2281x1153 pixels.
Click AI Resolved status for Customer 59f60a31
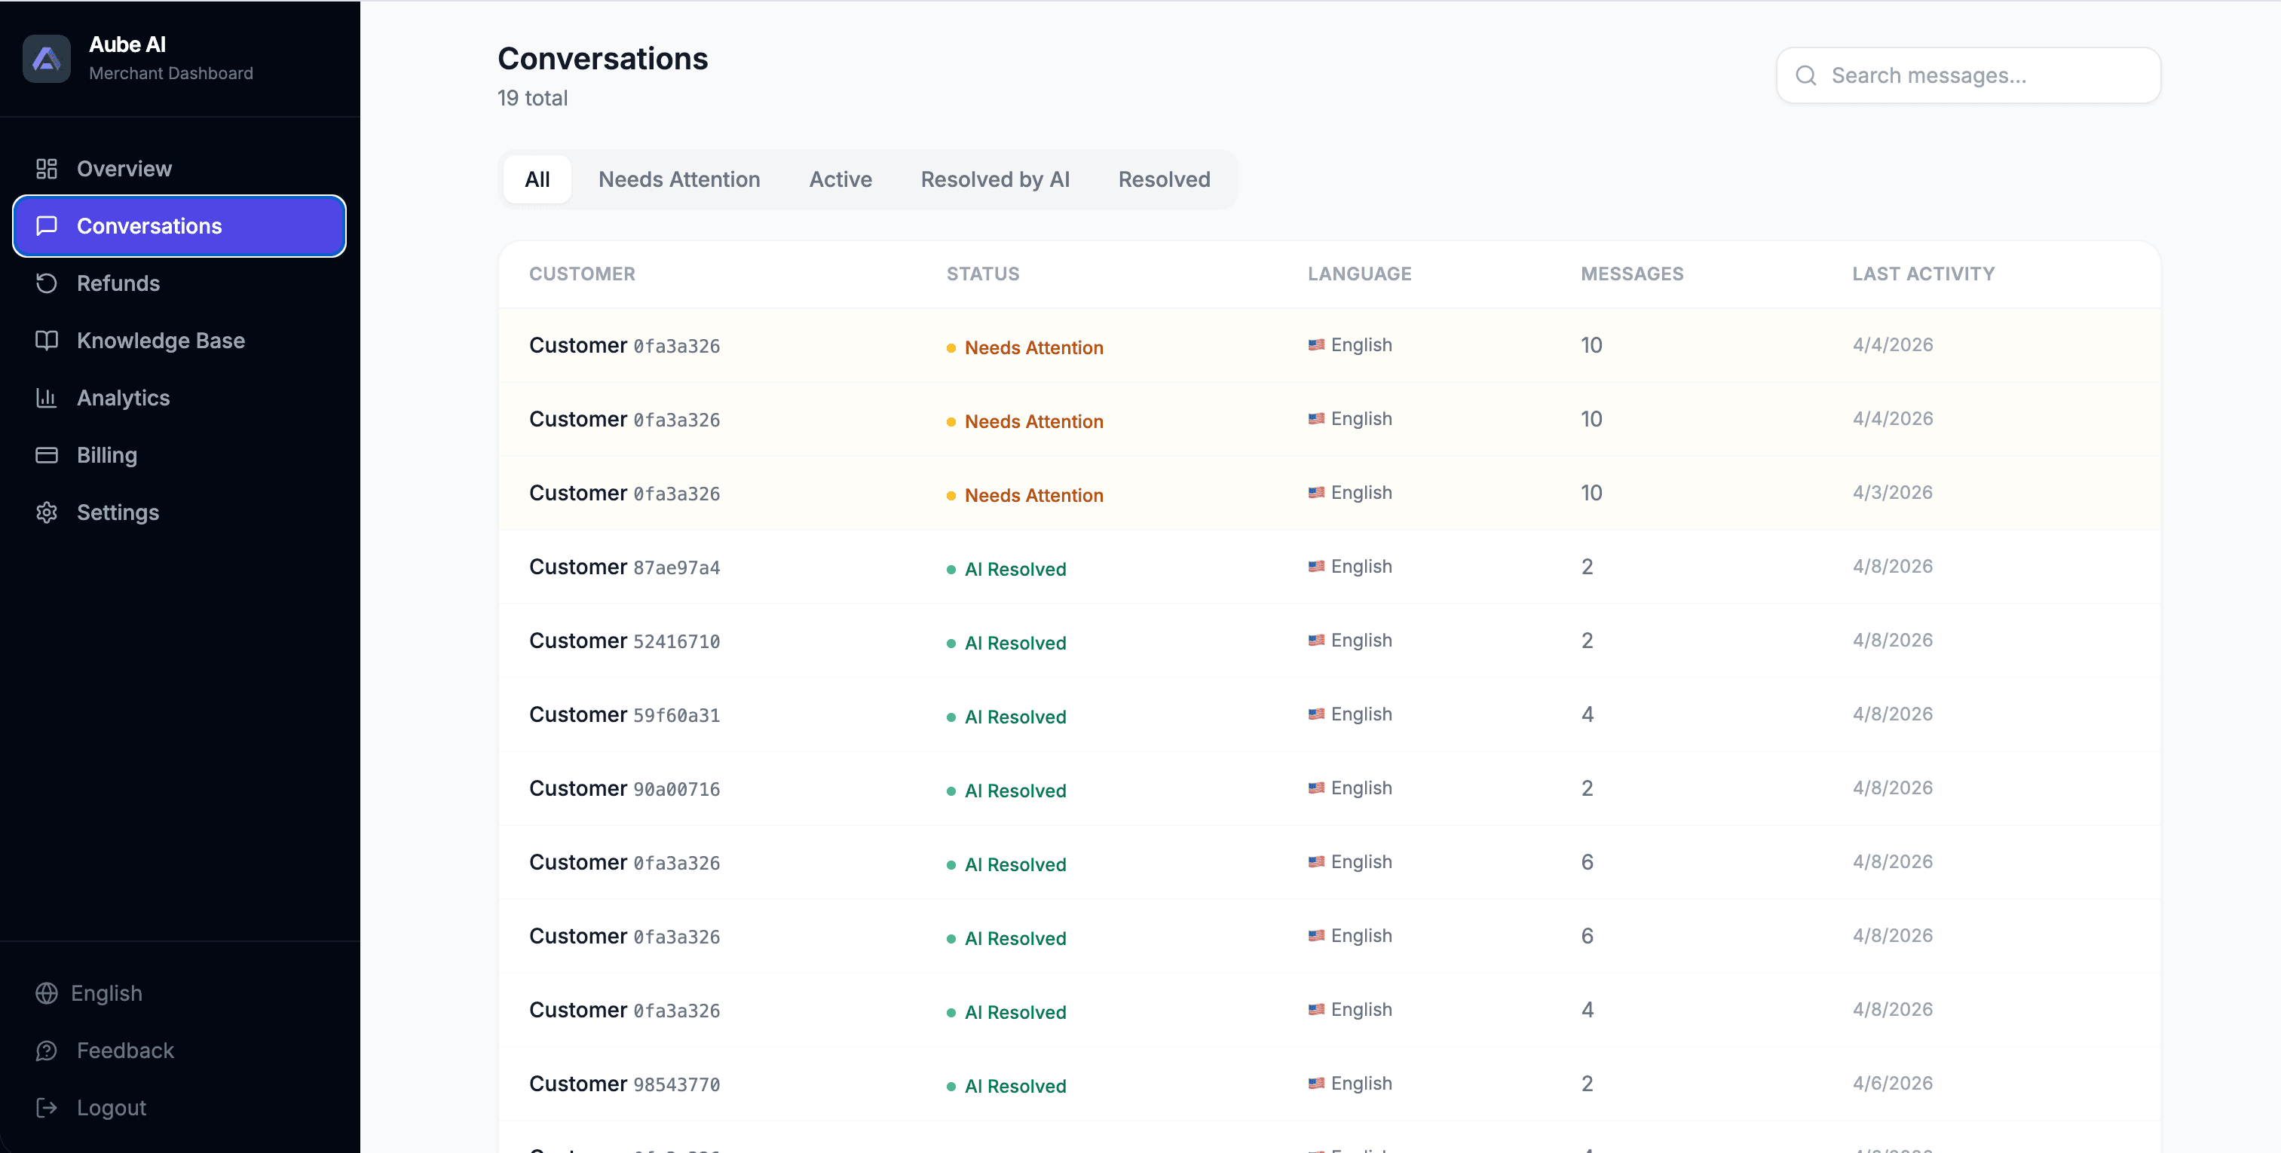pyautogui.click(x=1006, y=717)
